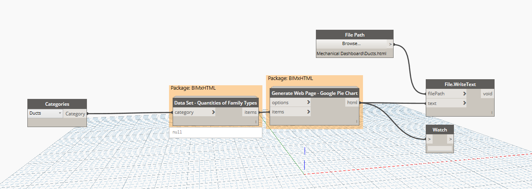Screen dimensions: 532x189
Task: Select the Package: BIMxHTML group title above Data Set
Action: pos(193,88)
